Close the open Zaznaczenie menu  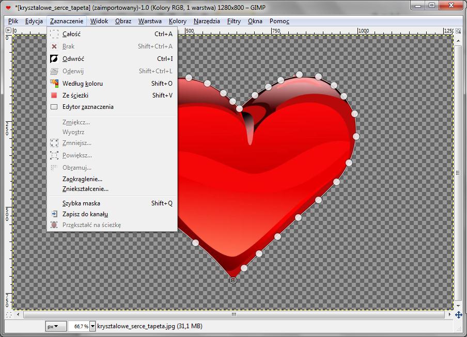pyautogui.click(x=67, y=21)
